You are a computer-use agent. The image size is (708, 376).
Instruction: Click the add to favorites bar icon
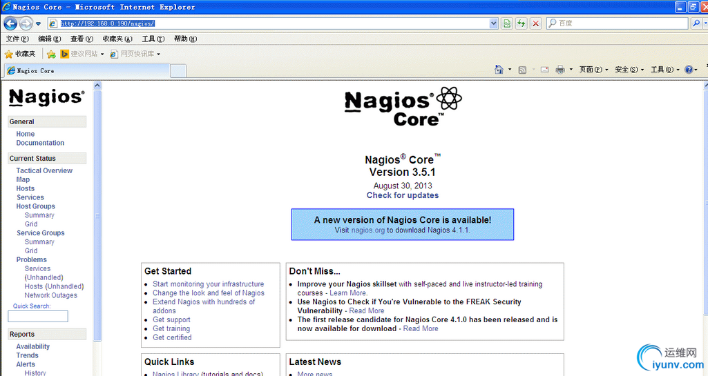(x=52, y=54)
